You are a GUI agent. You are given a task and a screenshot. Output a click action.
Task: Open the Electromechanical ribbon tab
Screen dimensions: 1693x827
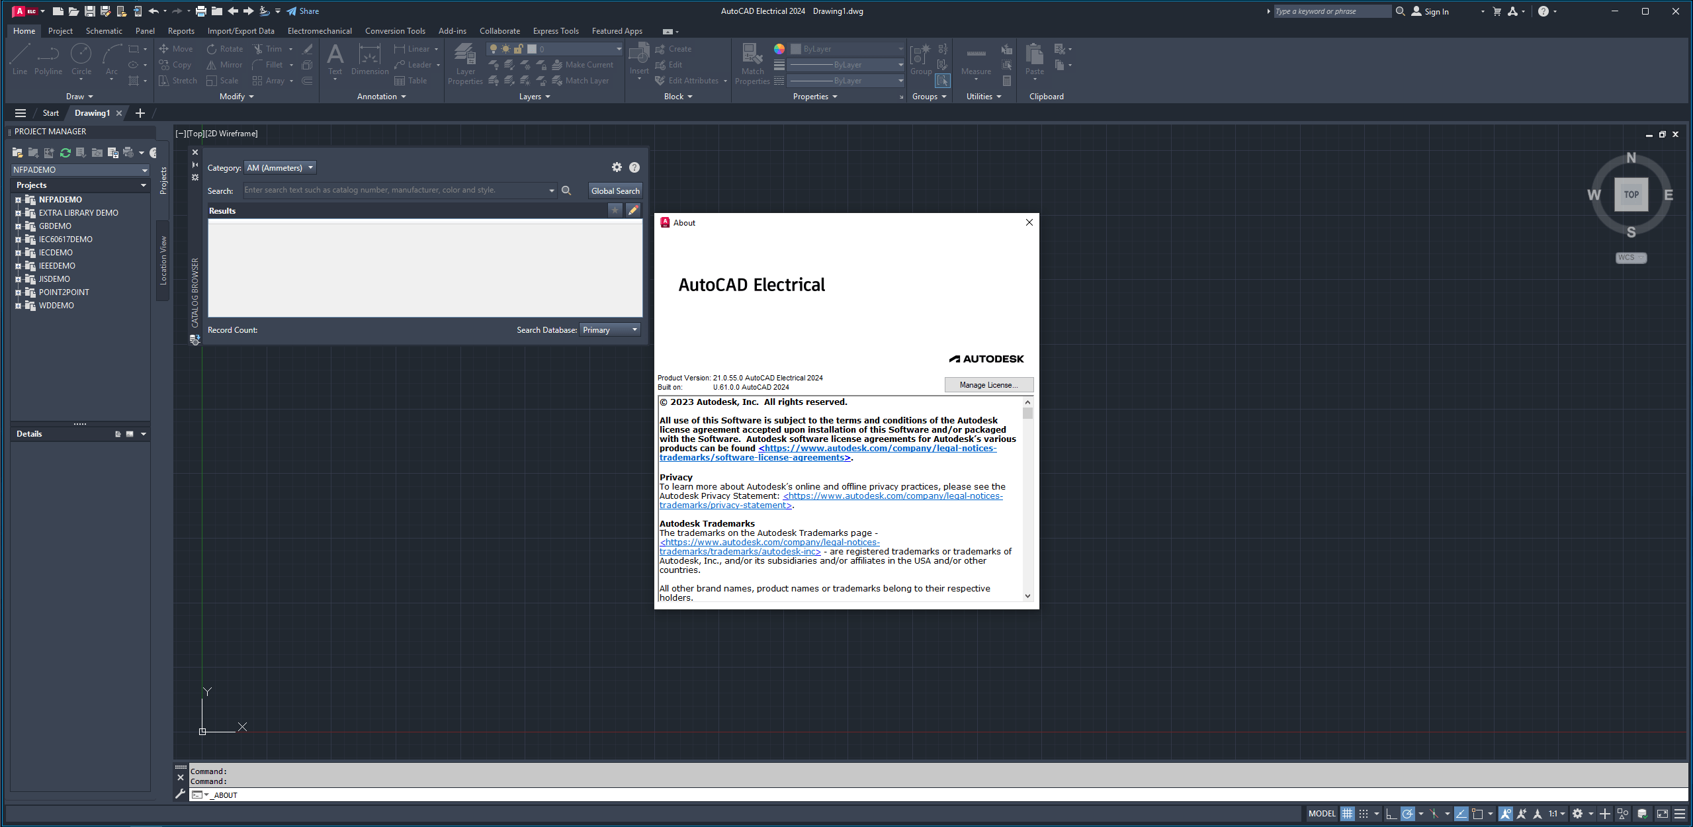coord(320,31)
